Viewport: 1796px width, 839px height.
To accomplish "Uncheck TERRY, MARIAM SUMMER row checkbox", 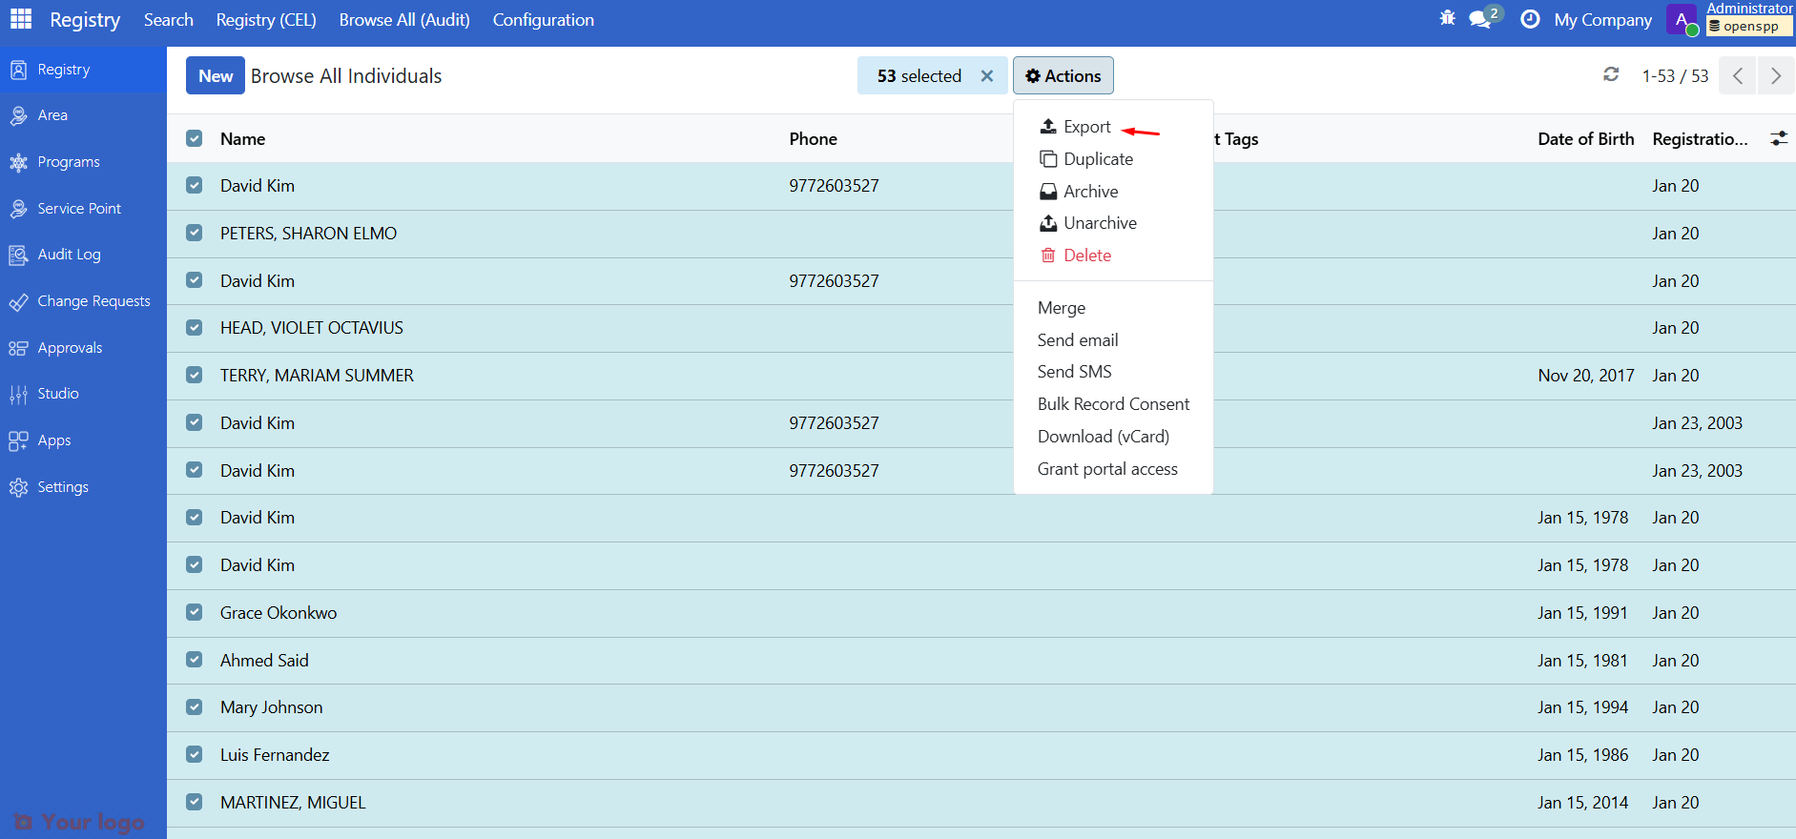I will click(x=195, y=375).
